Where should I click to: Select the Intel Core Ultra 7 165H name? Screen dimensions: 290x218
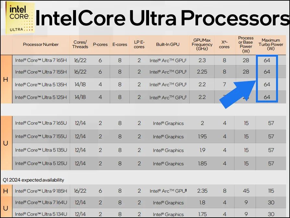41,60
